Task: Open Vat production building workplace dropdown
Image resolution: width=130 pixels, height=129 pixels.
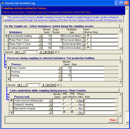Action: [x=40, y=36]
